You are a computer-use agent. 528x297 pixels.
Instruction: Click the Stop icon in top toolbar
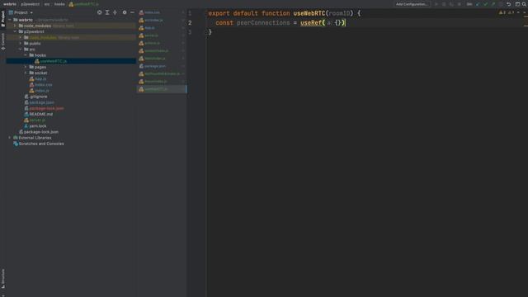point(460,4)
